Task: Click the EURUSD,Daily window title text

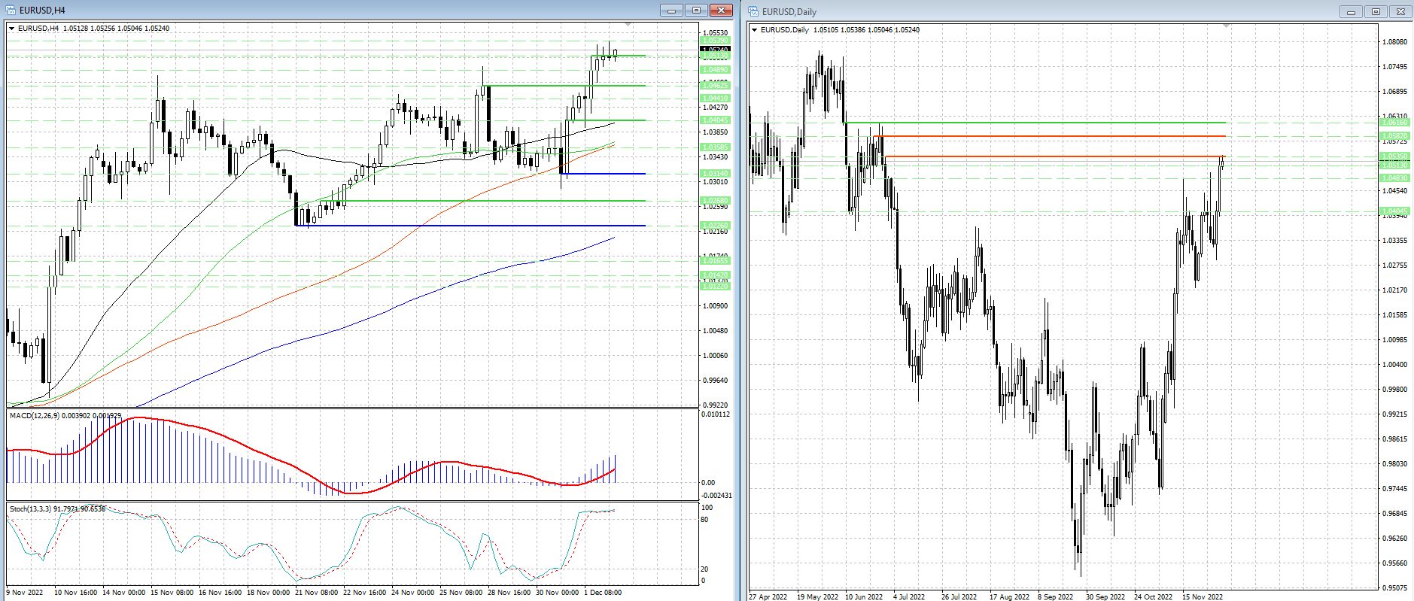Action: coord(789,12)
